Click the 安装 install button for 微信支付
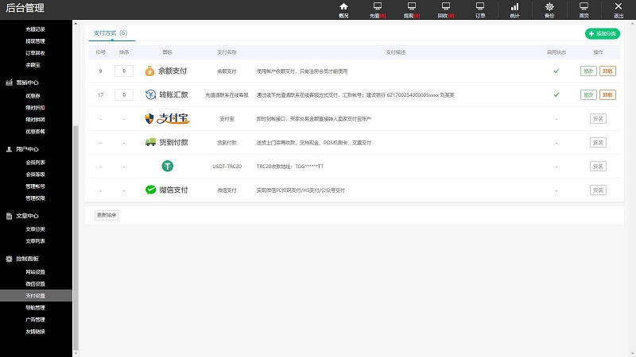The width and height of the screenshot is (636, 357). pos(598,190)
